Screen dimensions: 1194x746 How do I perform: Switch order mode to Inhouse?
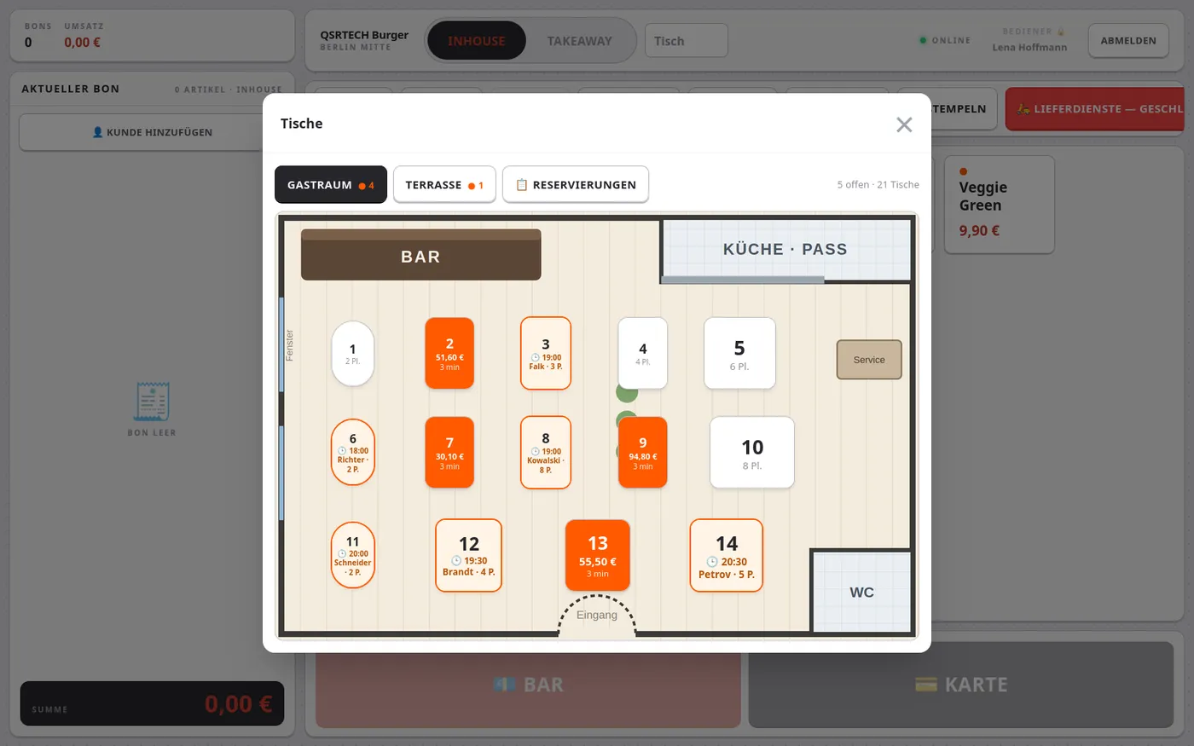click(477, 41)
